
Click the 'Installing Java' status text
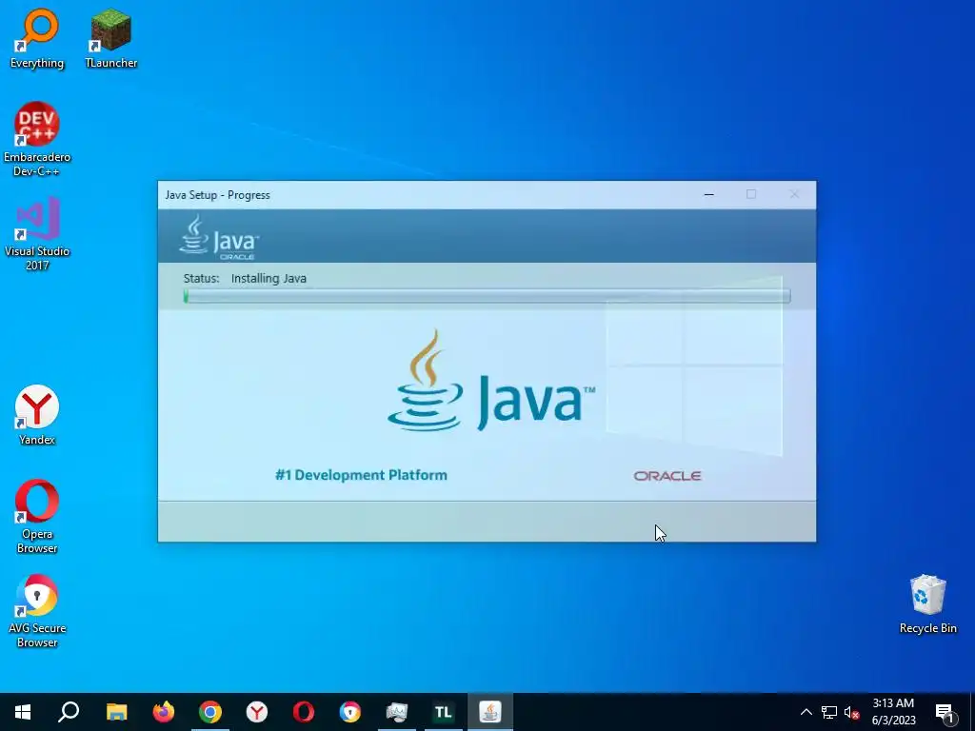269,279
